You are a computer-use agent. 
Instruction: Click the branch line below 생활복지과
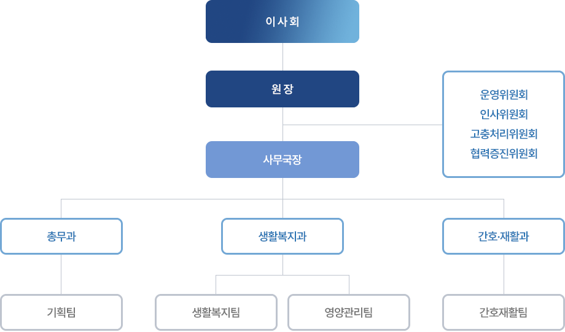coord(282,275)
